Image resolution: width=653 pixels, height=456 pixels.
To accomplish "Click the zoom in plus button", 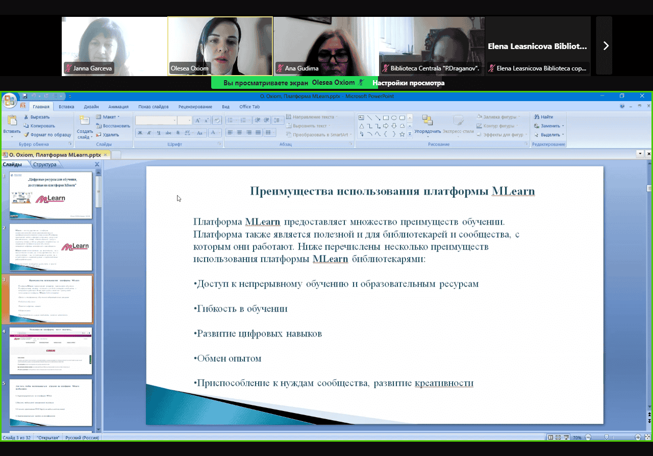I will click(x=638, y=438).
